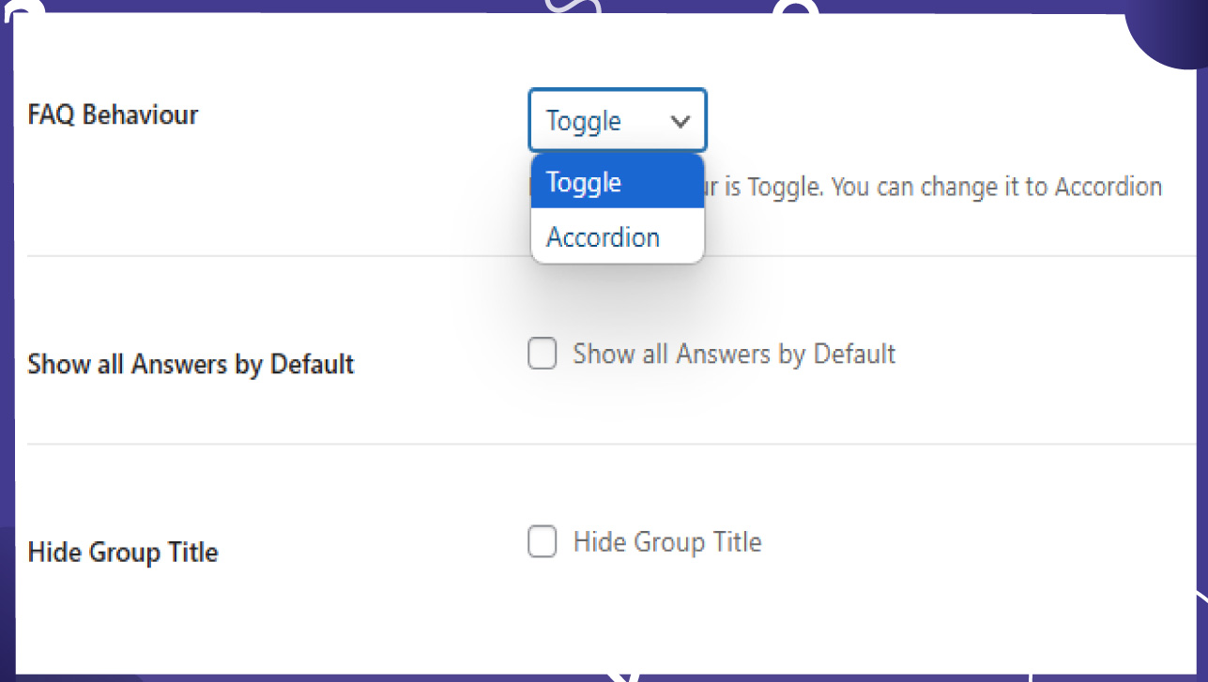Click the checkbox beside Show all Answers text
The width and height of the screenshot is (1208, 682).
[543, 354]
